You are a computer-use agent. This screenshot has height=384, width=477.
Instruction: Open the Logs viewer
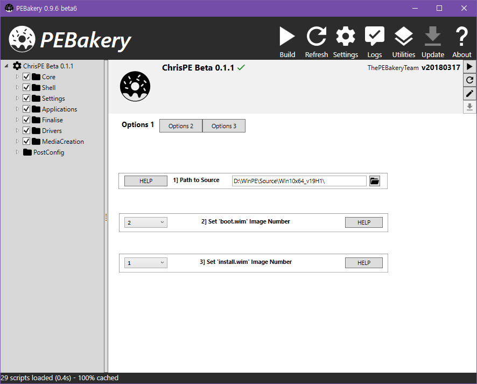point(375,41)
